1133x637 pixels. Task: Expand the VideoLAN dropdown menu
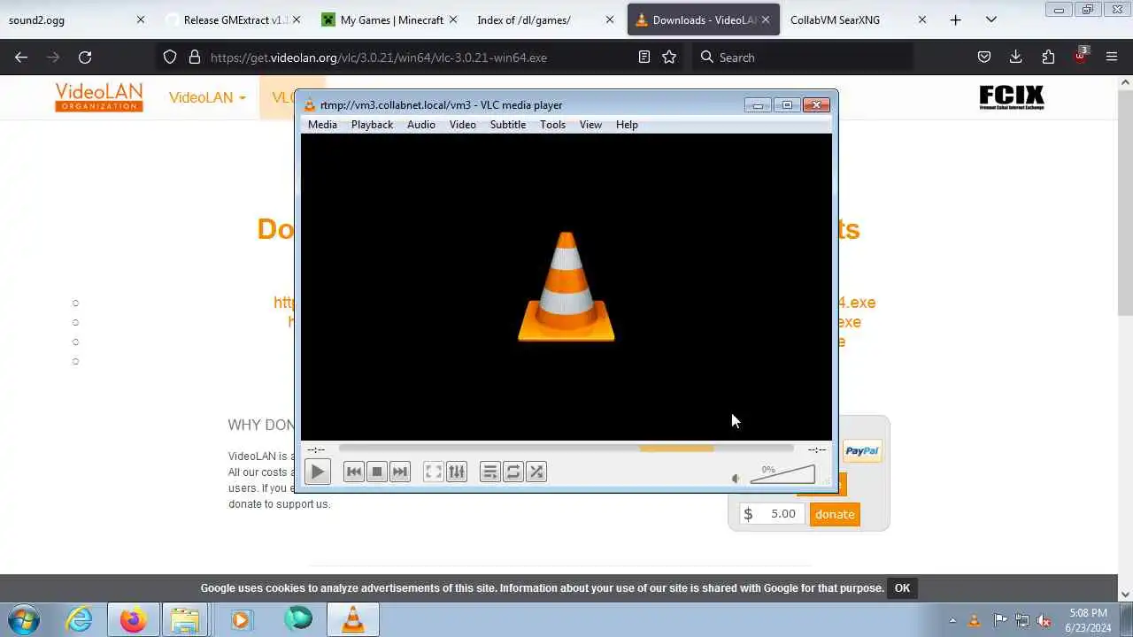point(207,97)
